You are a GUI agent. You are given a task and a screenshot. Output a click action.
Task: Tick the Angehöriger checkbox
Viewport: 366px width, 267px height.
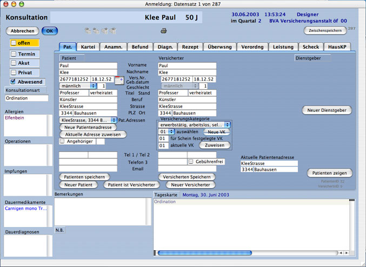[x=62, y=141]
